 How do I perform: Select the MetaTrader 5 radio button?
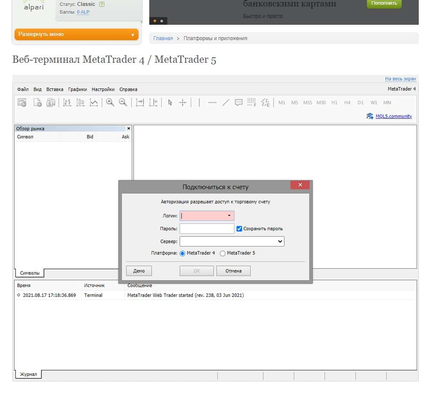point(222,253)
